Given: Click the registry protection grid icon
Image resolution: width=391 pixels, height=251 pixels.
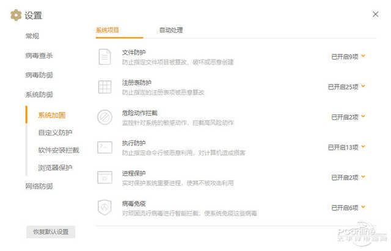Looking at the screenshot, I should pyautogui.click(x=104, y=87).
